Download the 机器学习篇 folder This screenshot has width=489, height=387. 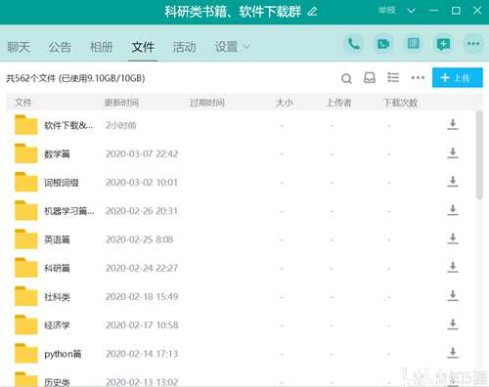tap(453, 210)
